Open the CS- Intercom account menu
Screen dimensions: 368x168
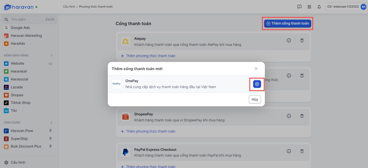pos(346,7)
